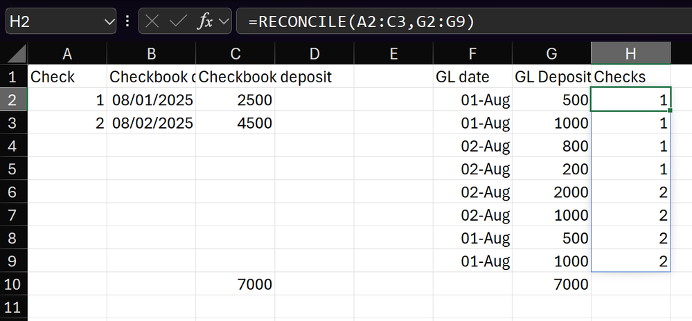
Task: Select row 2 header
Action: tap(14, 100)
